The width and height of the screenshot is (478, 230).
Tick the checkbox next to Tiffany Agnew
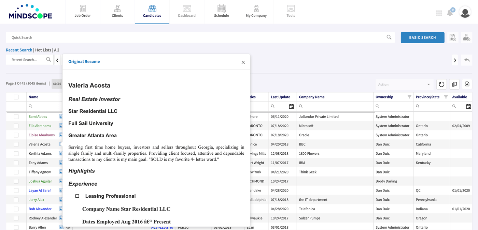(16, 172)
